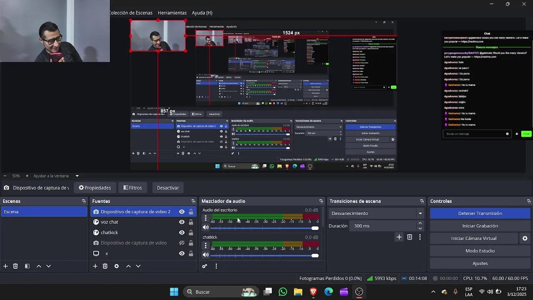Add a scene transition with the plus icon

[x=399, y=237]
